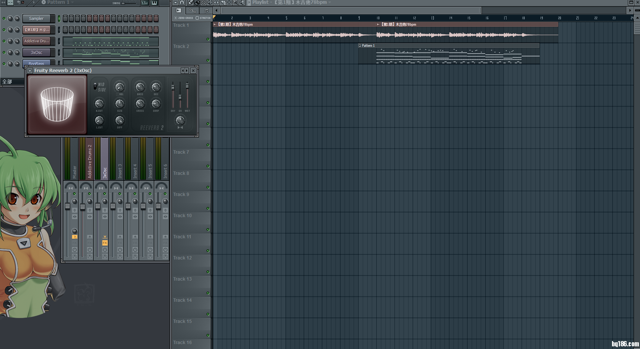Viewport: 640px width, 349px height.
Task: Click the speaker playback tool in Playlist
Action: (242, 3)
